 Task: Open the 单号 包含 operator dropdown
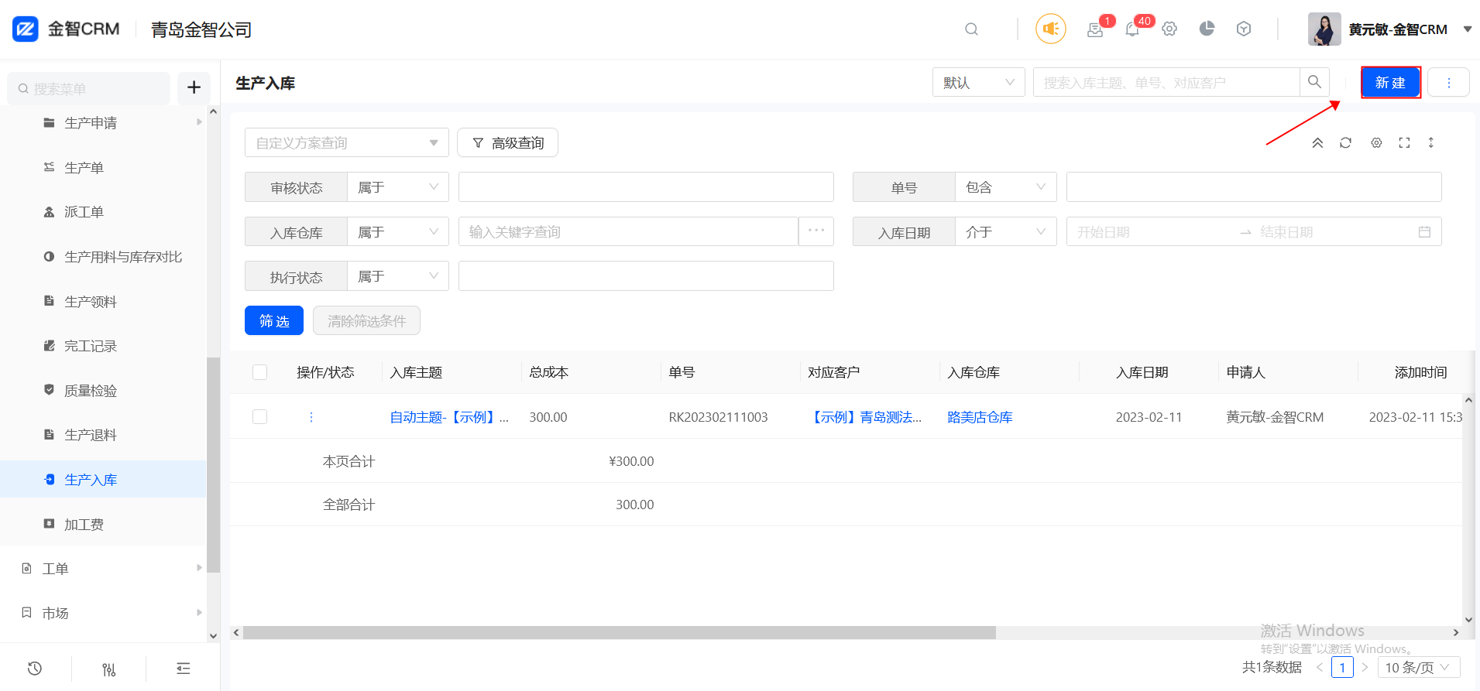[1006, 187]
